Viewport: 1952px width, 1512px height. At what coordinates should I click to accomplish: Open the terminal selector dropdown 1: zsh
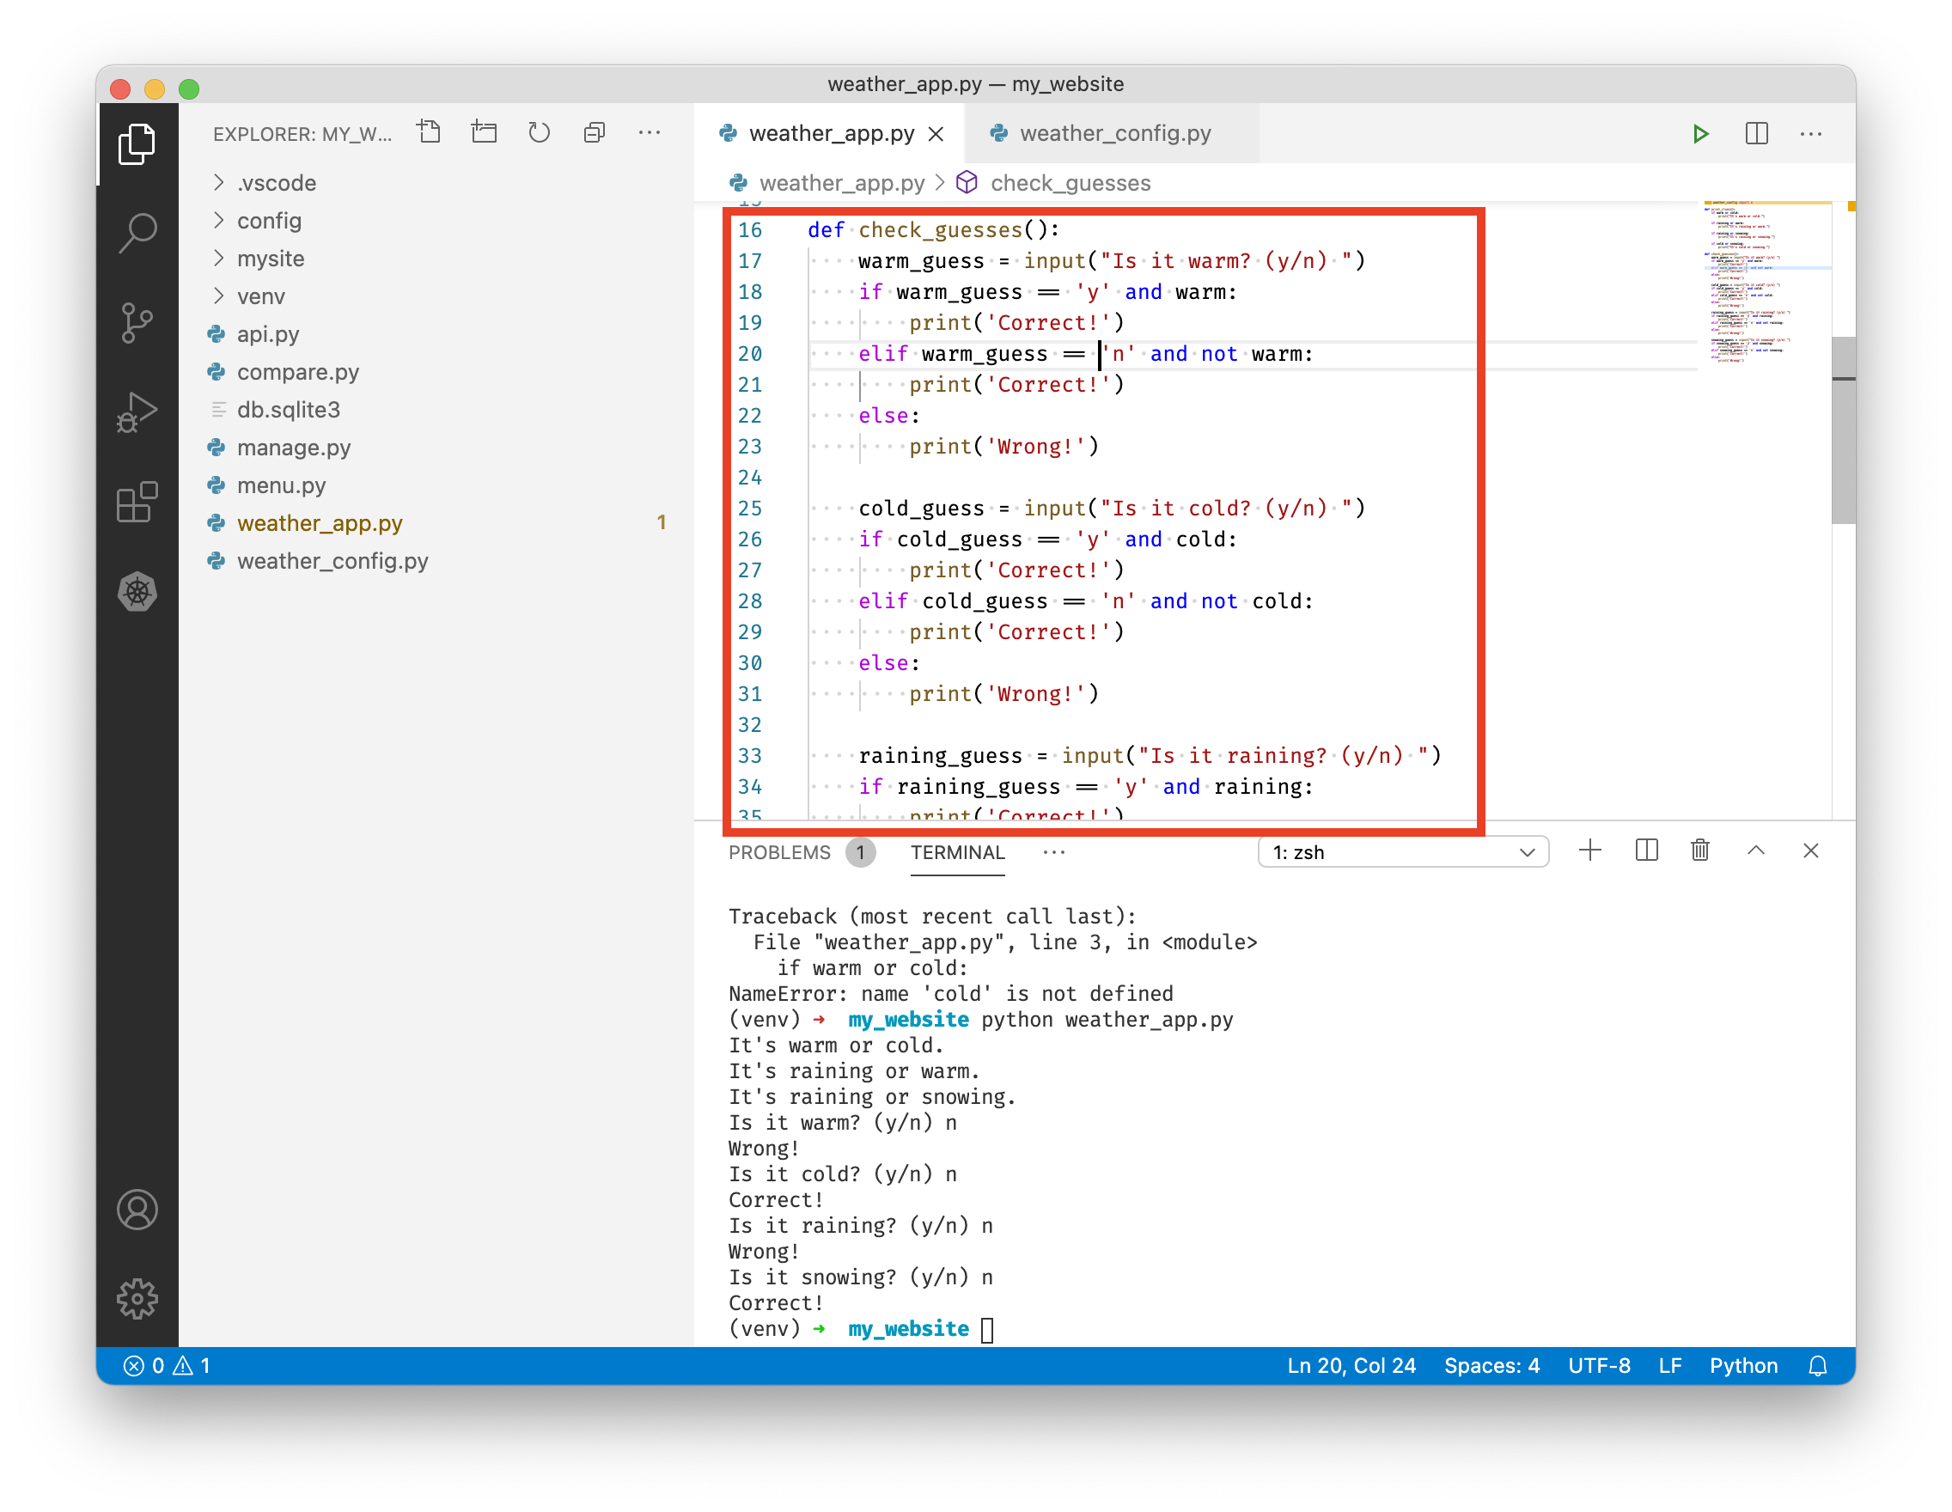pyautogui.click(x=1402, y=852)
